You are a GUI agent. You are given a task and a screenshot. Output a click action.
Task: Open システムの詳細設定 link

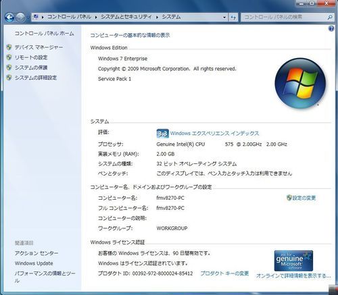point(36,78)
